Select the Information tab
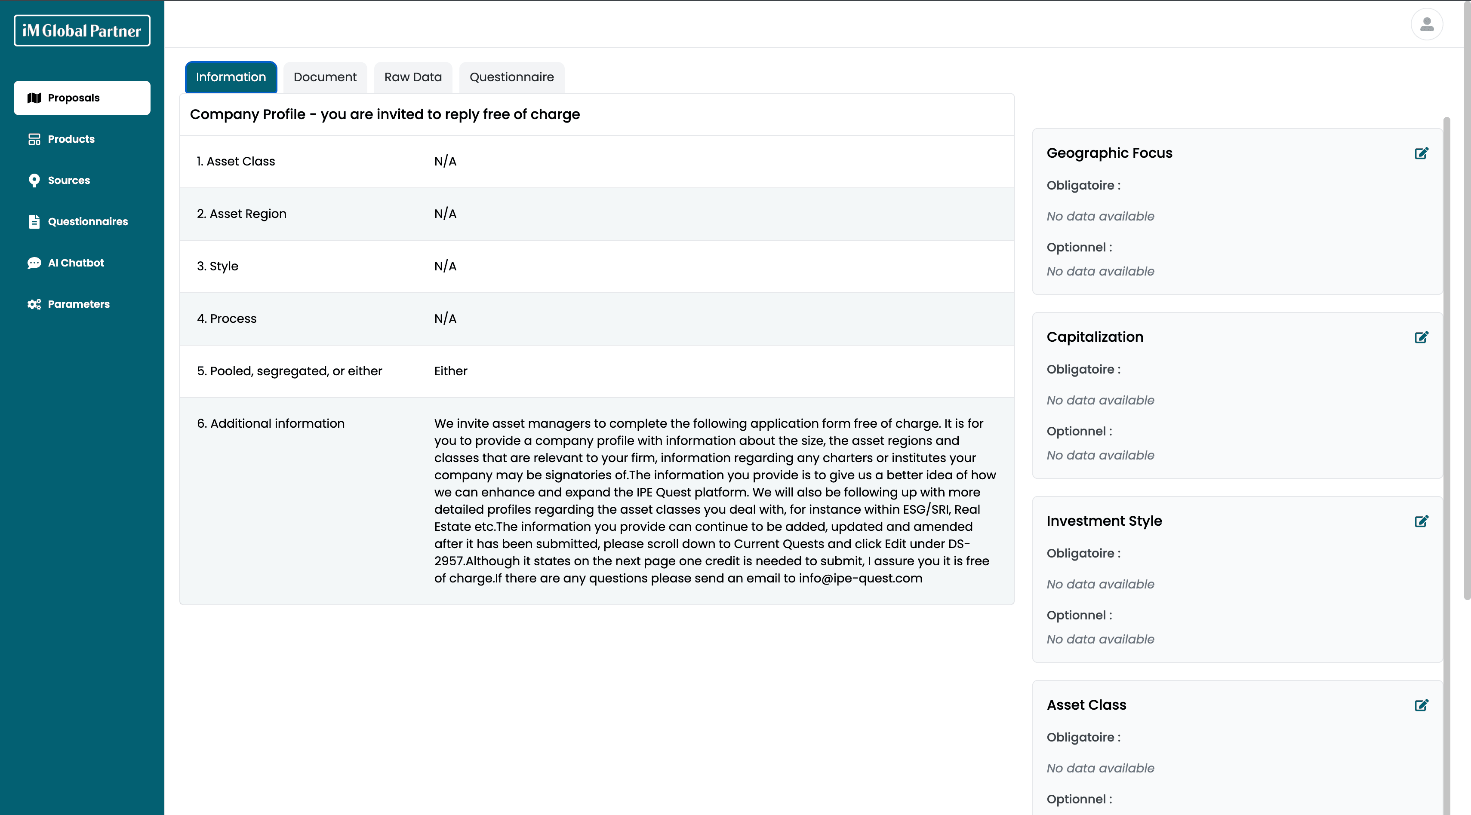Viewport: 1471px width, 815px height. coord(231,77)
